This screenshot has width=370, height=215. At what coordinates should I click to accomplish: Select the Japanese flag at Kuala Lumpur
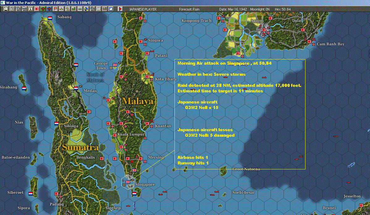pyautogui.click(x=115, y=135)
